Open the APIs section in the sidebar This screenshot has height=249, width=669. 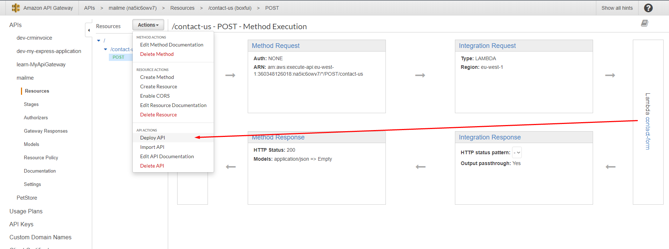click(16, 25)
